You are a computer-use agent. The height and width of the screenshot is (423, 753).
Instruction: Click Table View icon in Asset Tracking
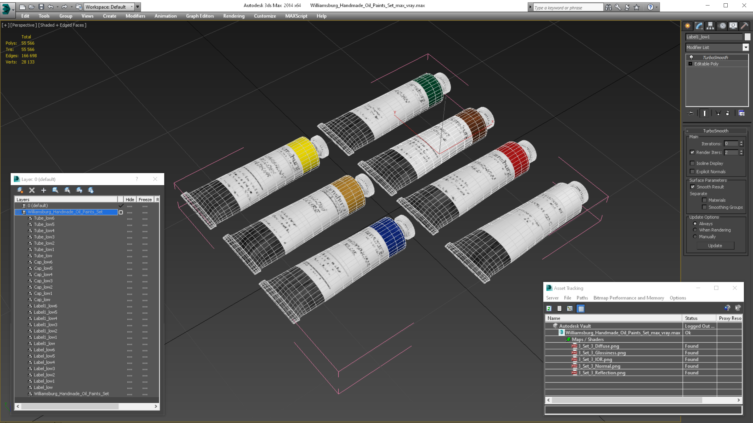tap(581, 308)
